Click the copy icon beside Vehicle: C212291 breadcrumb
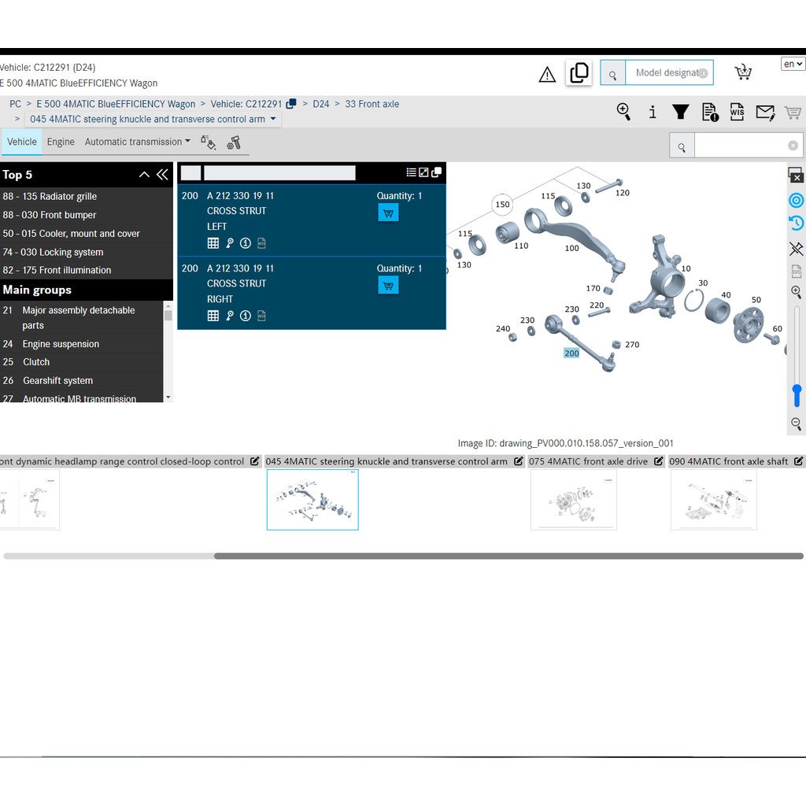Viewport: 806px width, 806px height. point(291,104)
